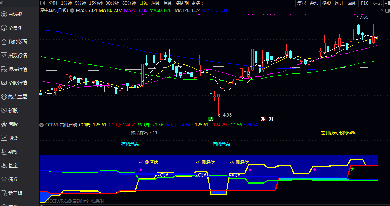This screenshot has width=390, height=206.
Task: Click the +自 add to watchlist button
Action: click(387, 3)
